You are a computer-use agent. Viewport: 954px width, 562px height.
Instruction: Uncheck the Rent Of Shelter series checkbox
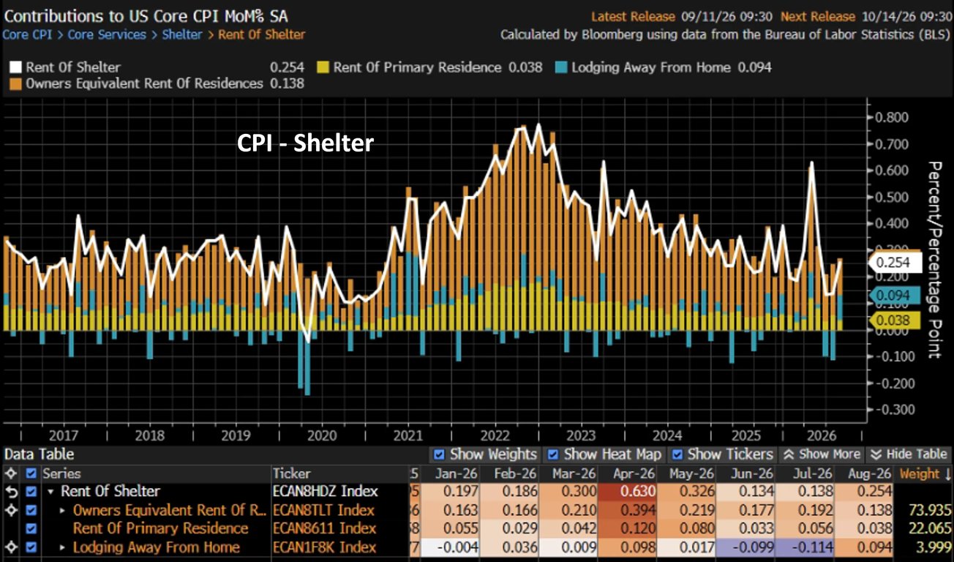(x=31, y=492)
